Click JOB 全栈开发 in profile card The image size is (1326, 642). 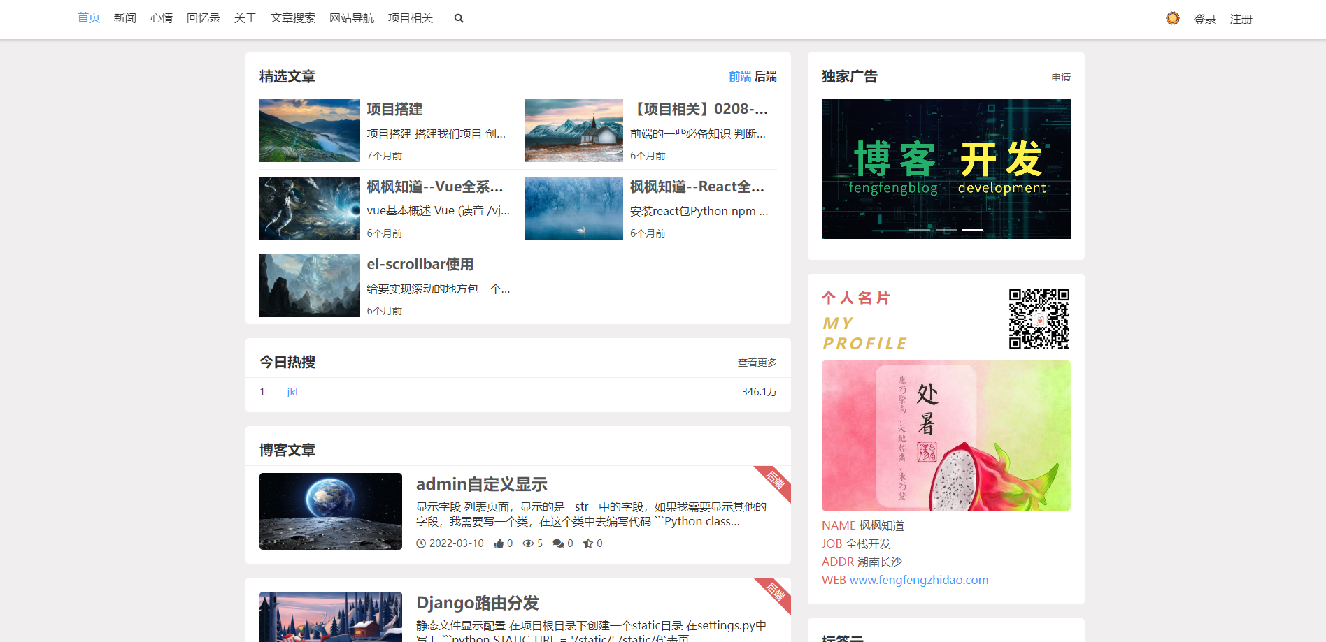click(856, 543)
